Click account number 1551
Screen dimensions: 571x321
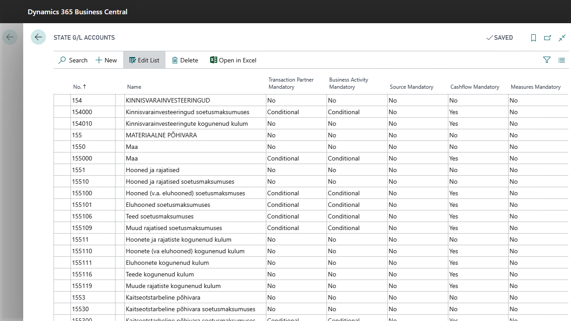pyautogui.click(x=93, y=170)
